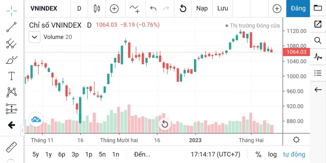Select the text annotation tool
326x163 pixels.
pyautogui.click(x=12, y=76)
